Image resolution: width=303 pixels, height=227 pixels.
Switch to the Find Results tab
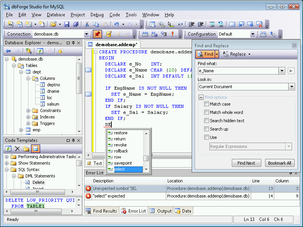(102, 211)
